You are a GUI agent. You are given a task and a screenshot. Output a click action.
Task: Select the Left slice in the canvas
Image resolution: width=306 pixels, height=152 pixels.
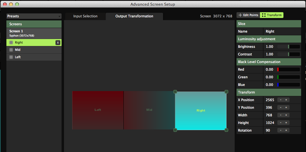(98, 110)
